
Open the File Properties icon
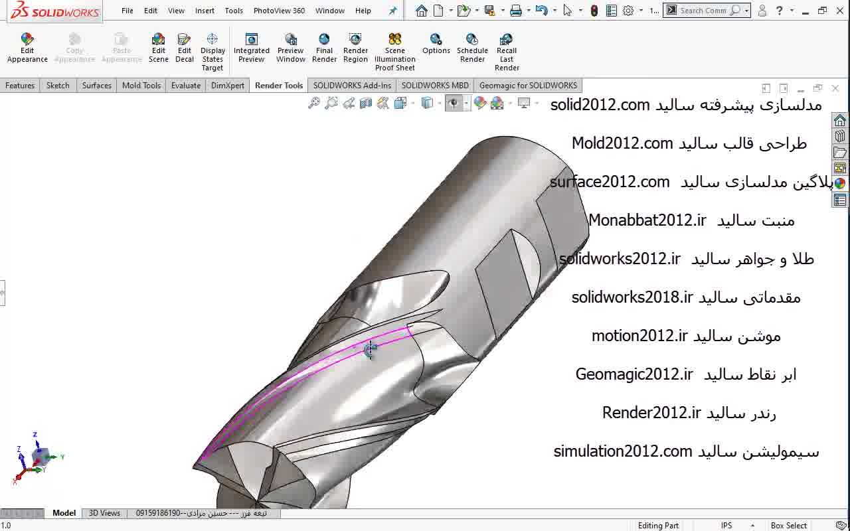click(x=612, y=11)
